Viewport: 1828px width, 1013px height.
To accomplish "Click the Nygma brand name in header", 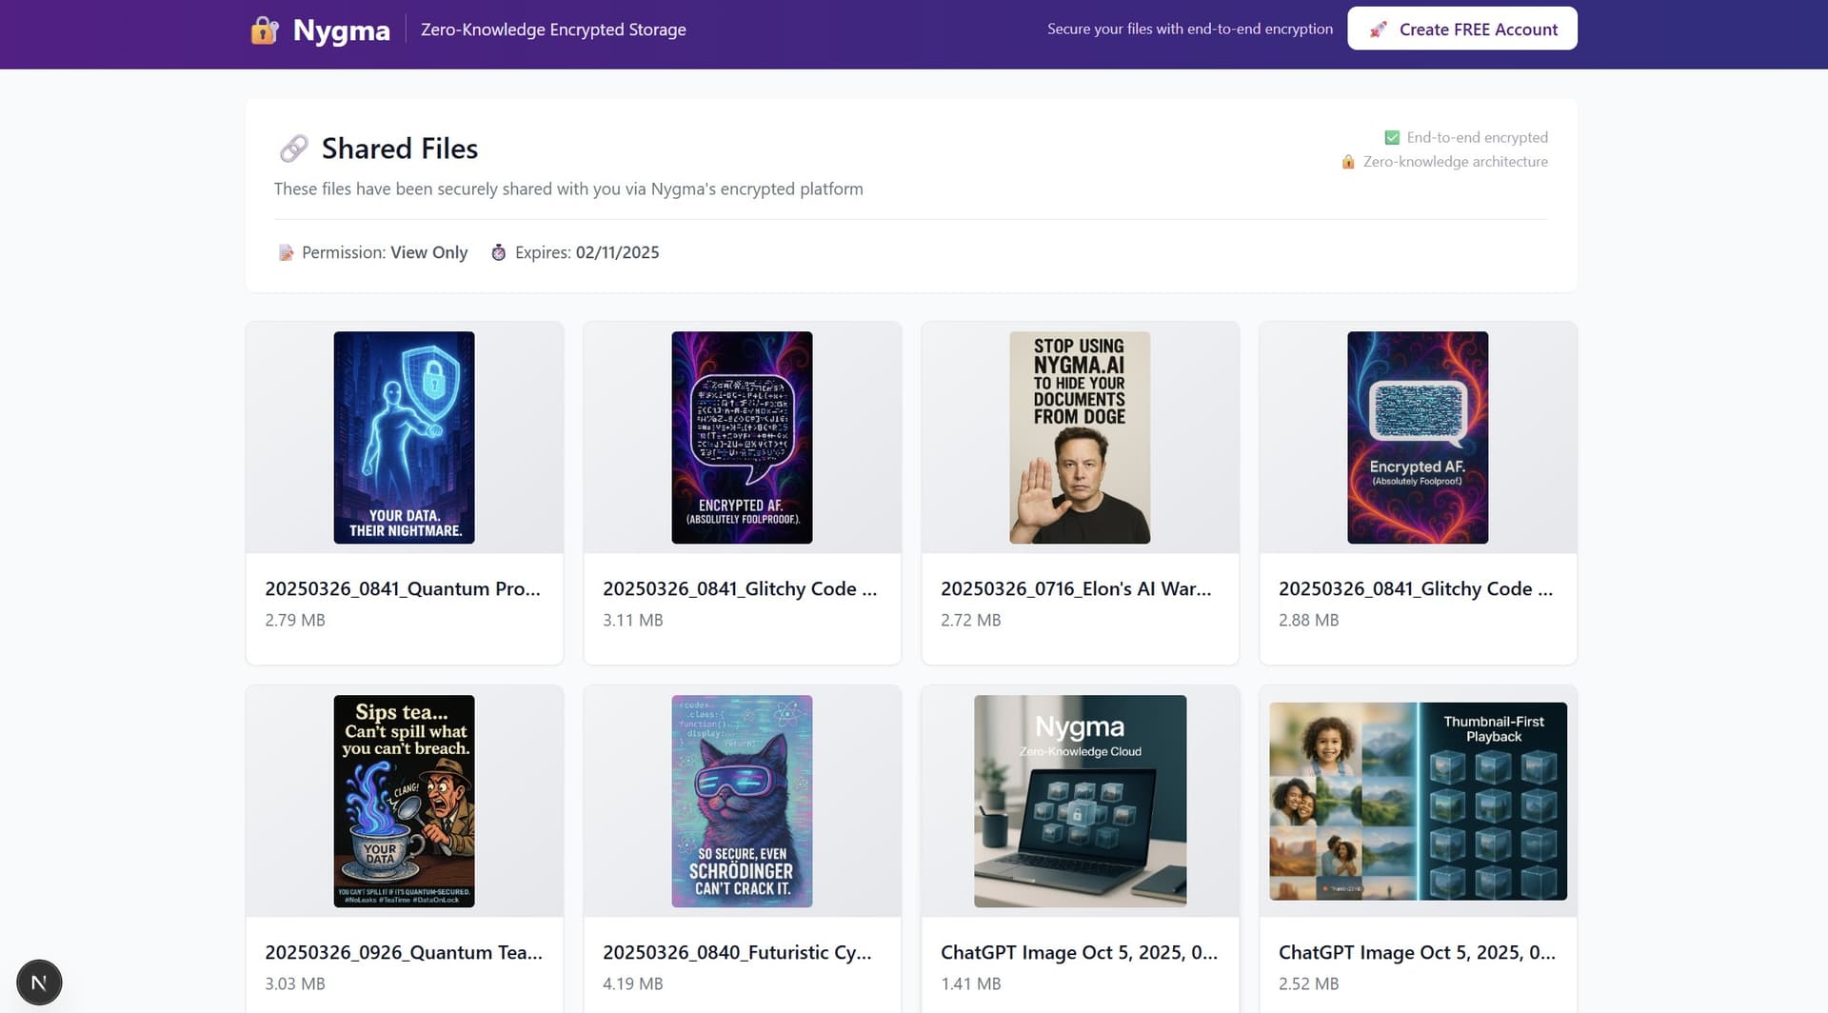I will (341, 30).
